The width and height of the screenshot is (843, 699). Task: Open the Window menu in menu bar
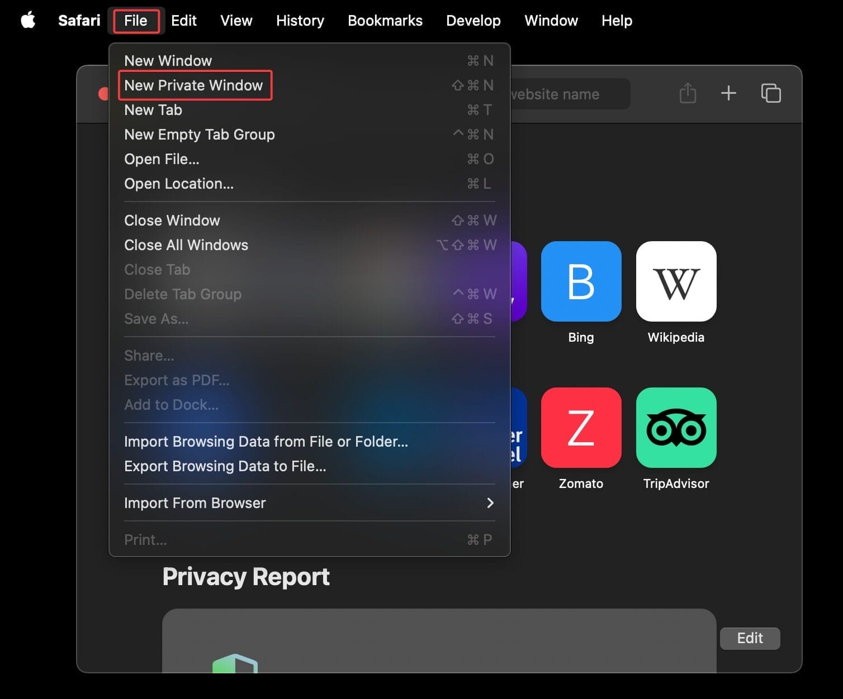pyautogui.click(x=551, y=21)
